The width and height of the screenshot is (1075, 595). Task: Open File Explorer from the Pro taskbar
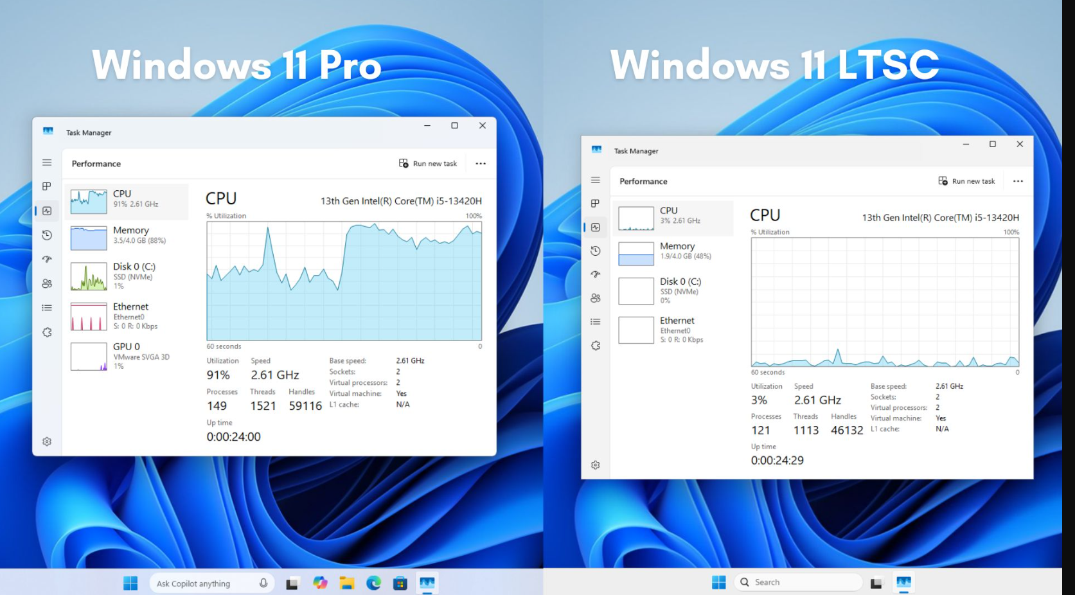pos(347,583)
